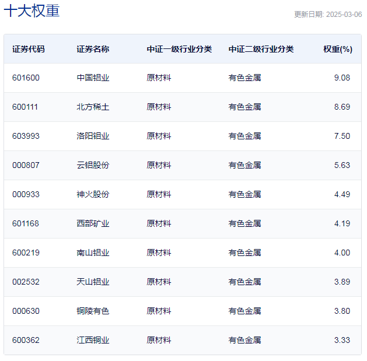The width and height of the screenshot is (367, 361).
Task: Open stock code 601600
Action: click(26, 78)
